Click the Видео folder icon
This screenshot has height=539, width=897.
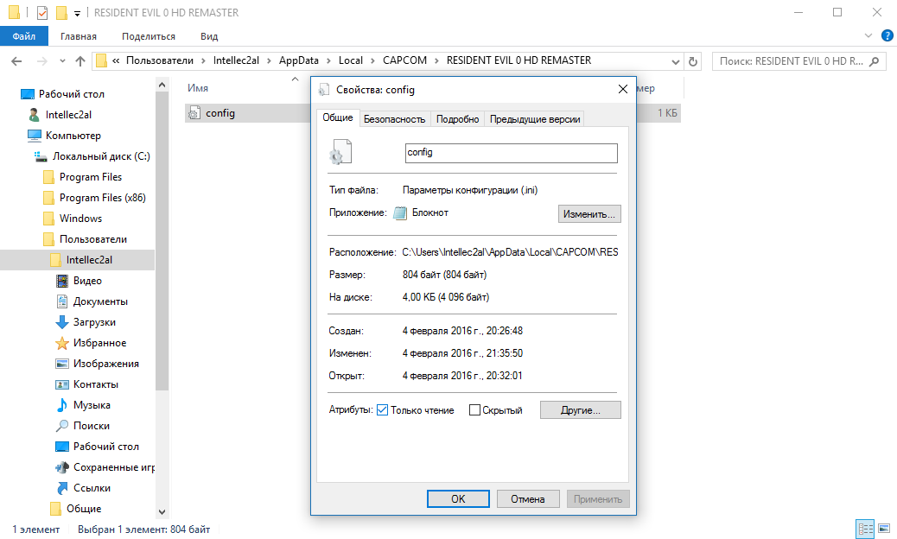[61, 281]
